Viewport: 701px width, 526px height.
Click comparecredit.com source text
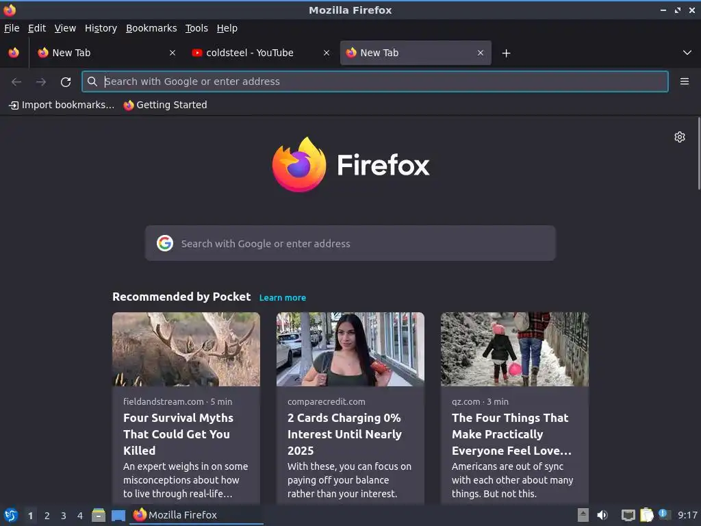327,401
